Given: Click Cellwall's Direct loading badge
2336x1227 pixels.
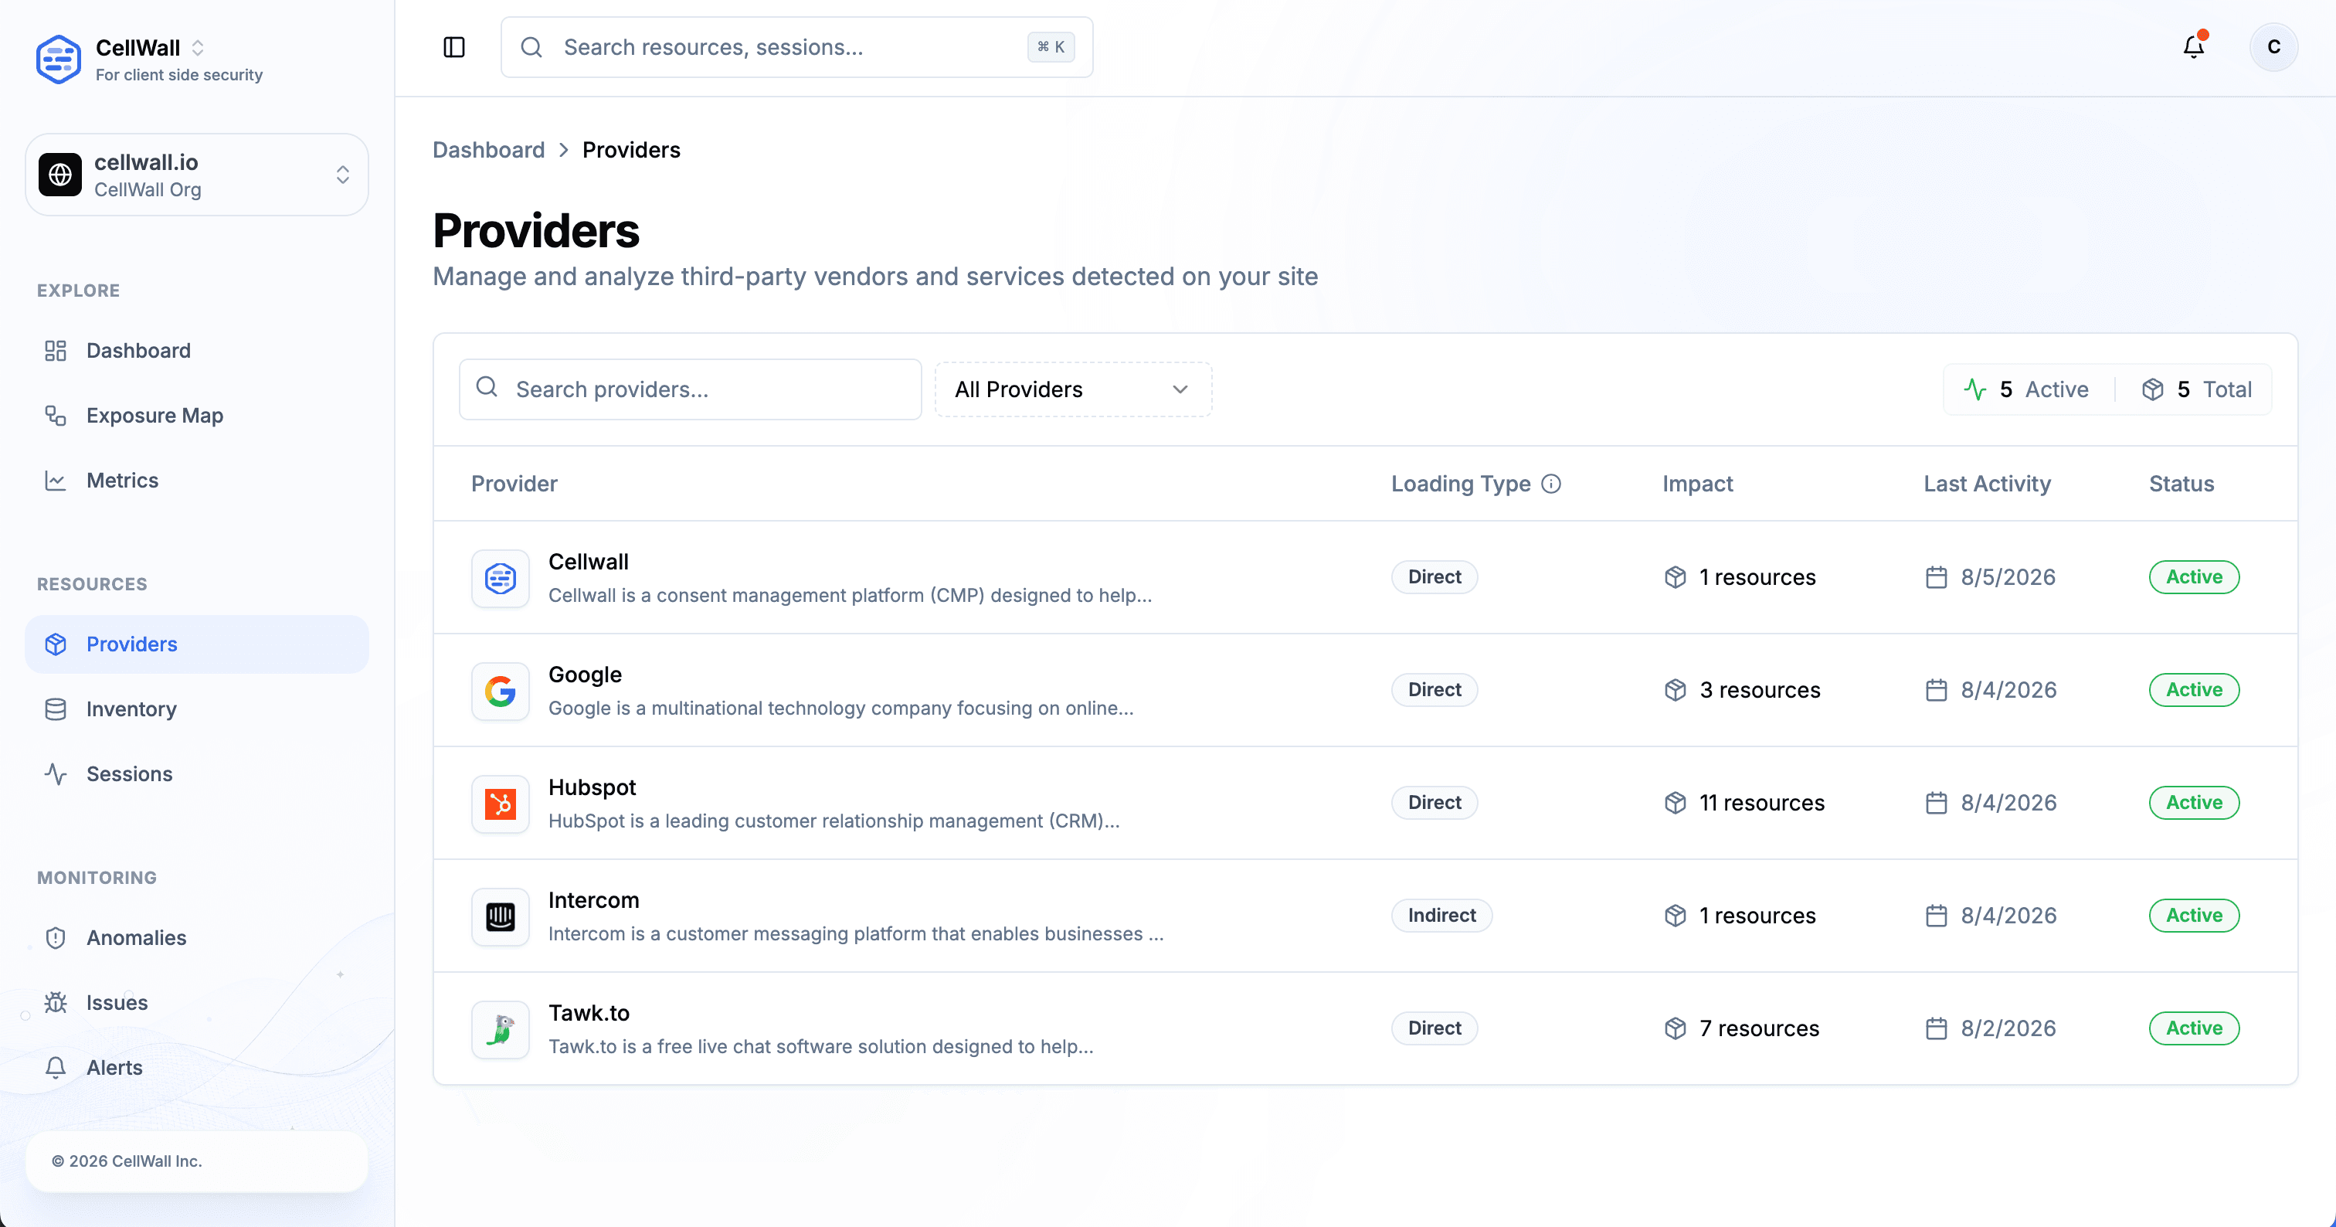Looking at the screenshot, I should click(1435, 576).
